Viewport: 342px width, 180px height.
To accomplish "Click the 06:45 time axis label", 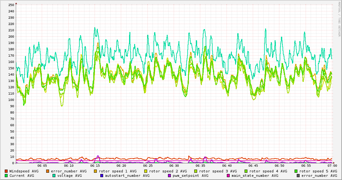I will point(253,166).
